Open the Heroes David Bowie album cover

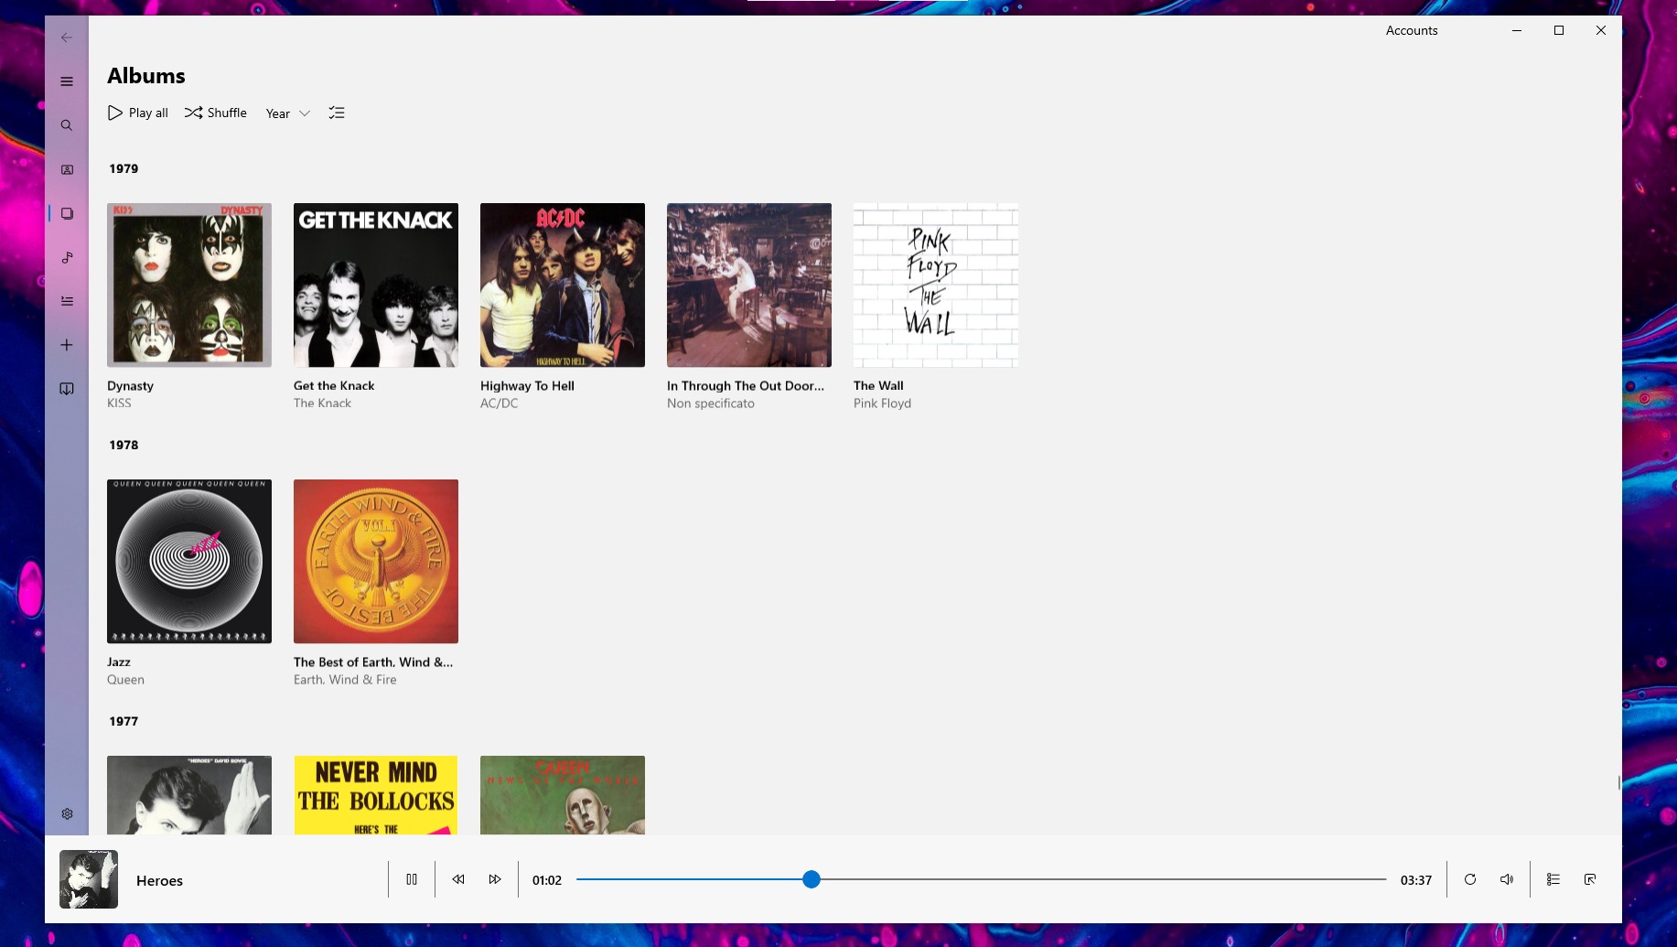189,795
